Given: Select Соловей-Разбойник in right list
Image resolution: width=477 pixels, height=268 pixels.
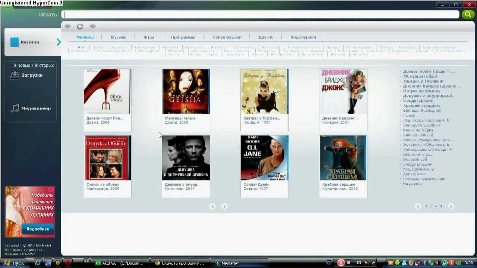Looking at the screenshot, I should click(x=422, y=125).
